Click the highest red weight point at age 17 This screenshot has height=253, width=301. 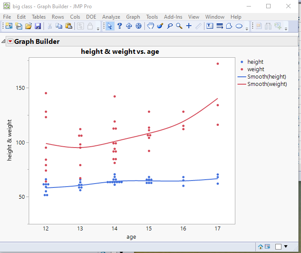tap(217, 64)
